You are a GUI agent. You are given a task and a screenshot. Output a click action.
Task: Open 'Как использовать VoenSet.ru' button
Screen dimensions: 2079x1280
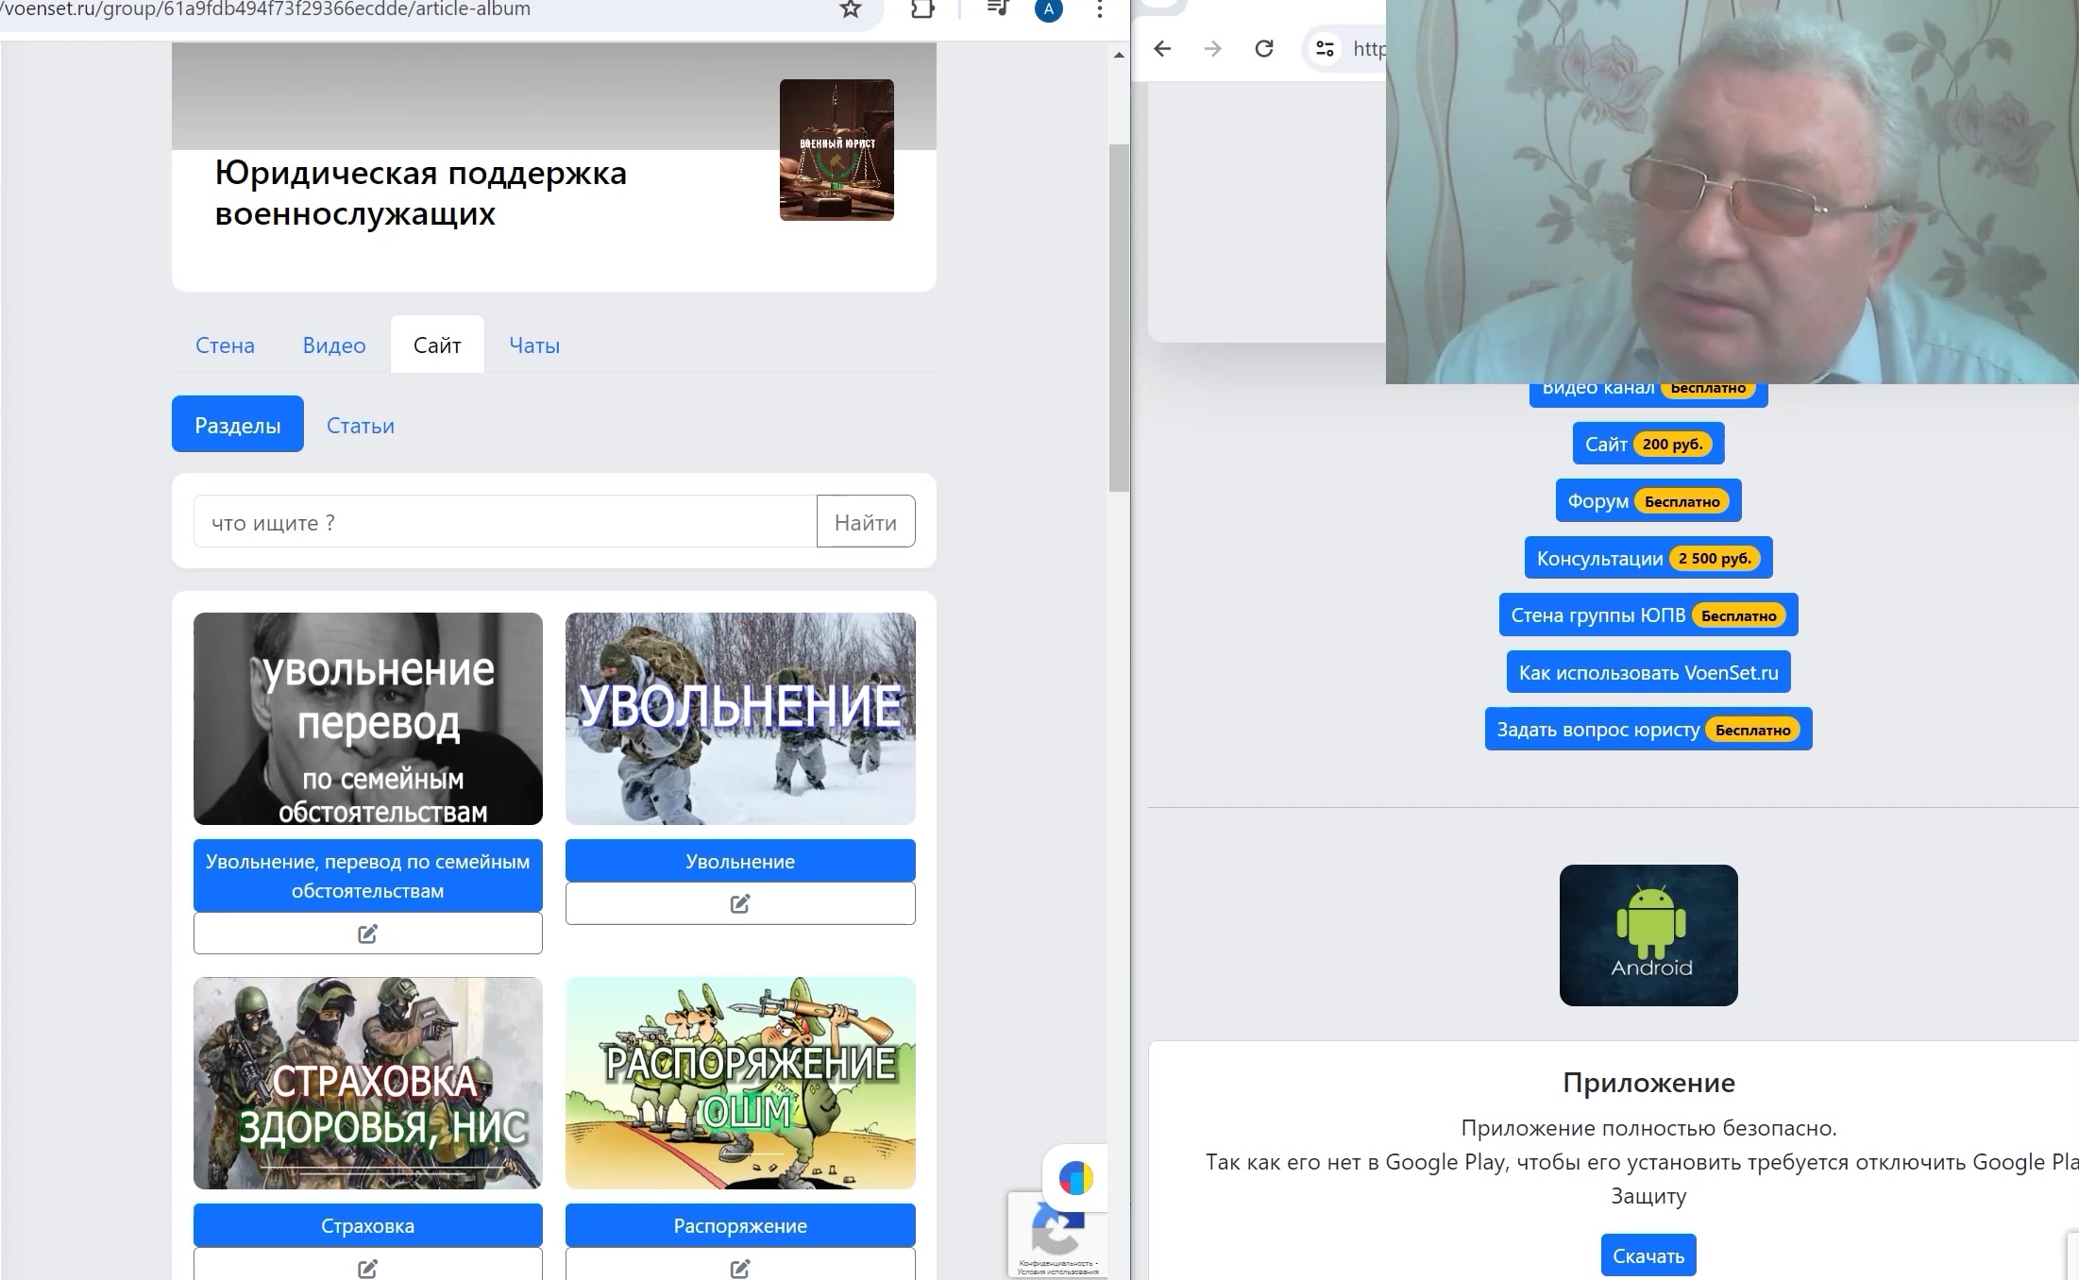(x=1648, y=672)
